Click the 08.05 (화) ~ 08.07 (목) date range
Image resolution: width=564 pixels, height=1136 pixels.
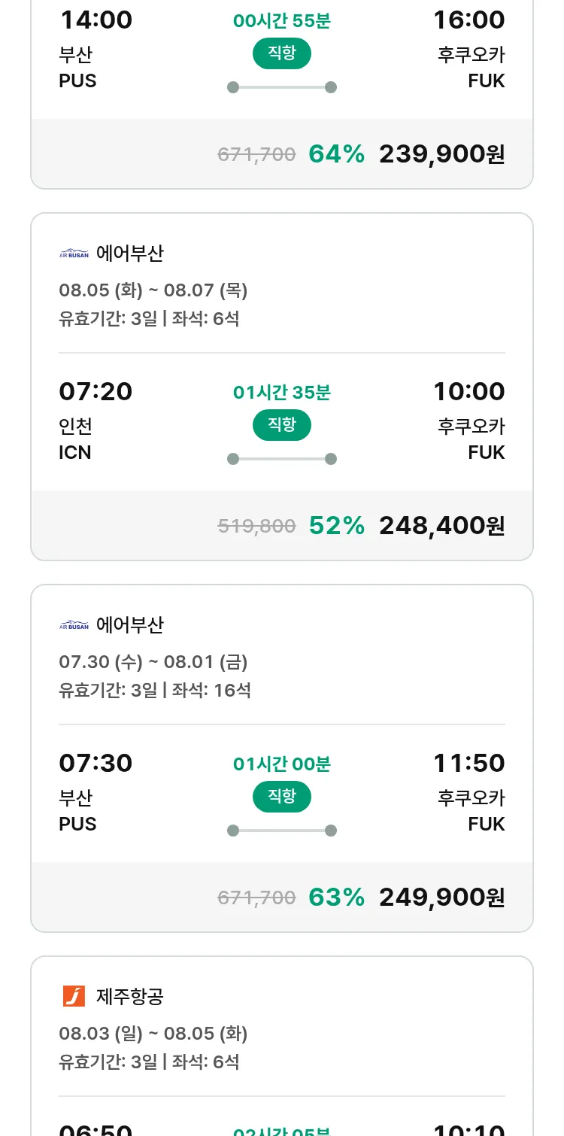pyautogui.click(x=153, y=290)
